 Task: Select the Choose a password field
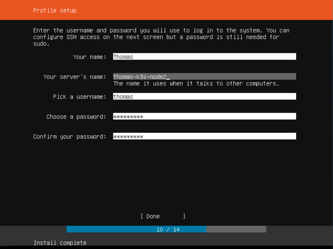point(204,117)
